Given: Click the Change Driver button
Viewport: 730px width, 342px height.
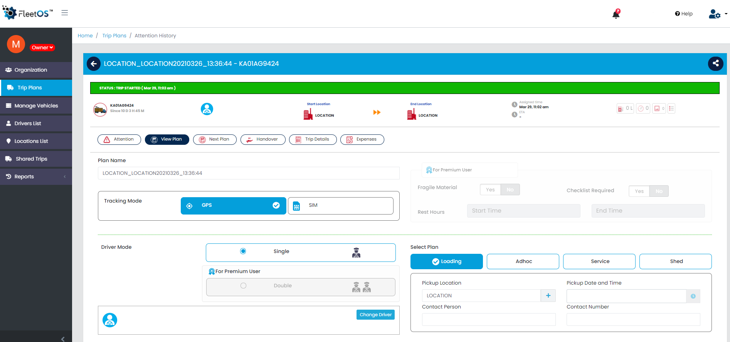Looking at the screenshot, I should [375, 315].
